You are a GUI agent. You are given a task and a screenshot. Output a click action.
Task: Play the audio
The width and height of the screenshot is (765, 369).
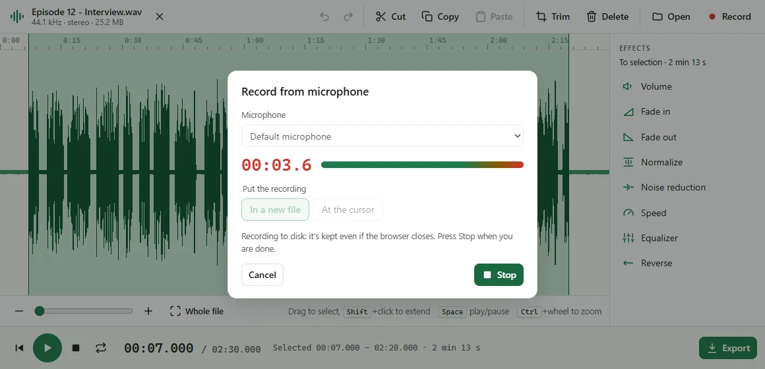click(47, 348)
